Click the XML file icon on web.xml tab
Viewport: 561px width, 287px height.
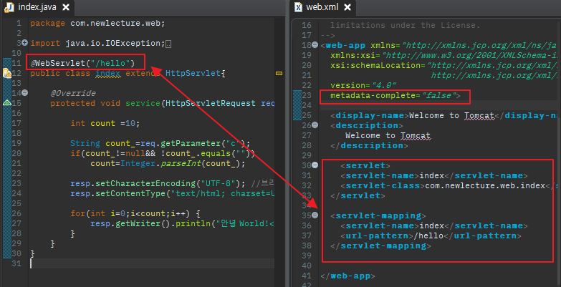(x=297, y=7)
